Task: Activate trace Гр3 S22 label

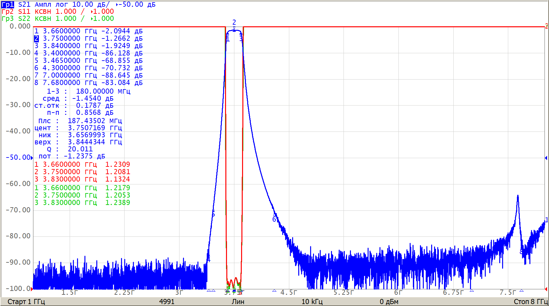Action: coord(8,19)
